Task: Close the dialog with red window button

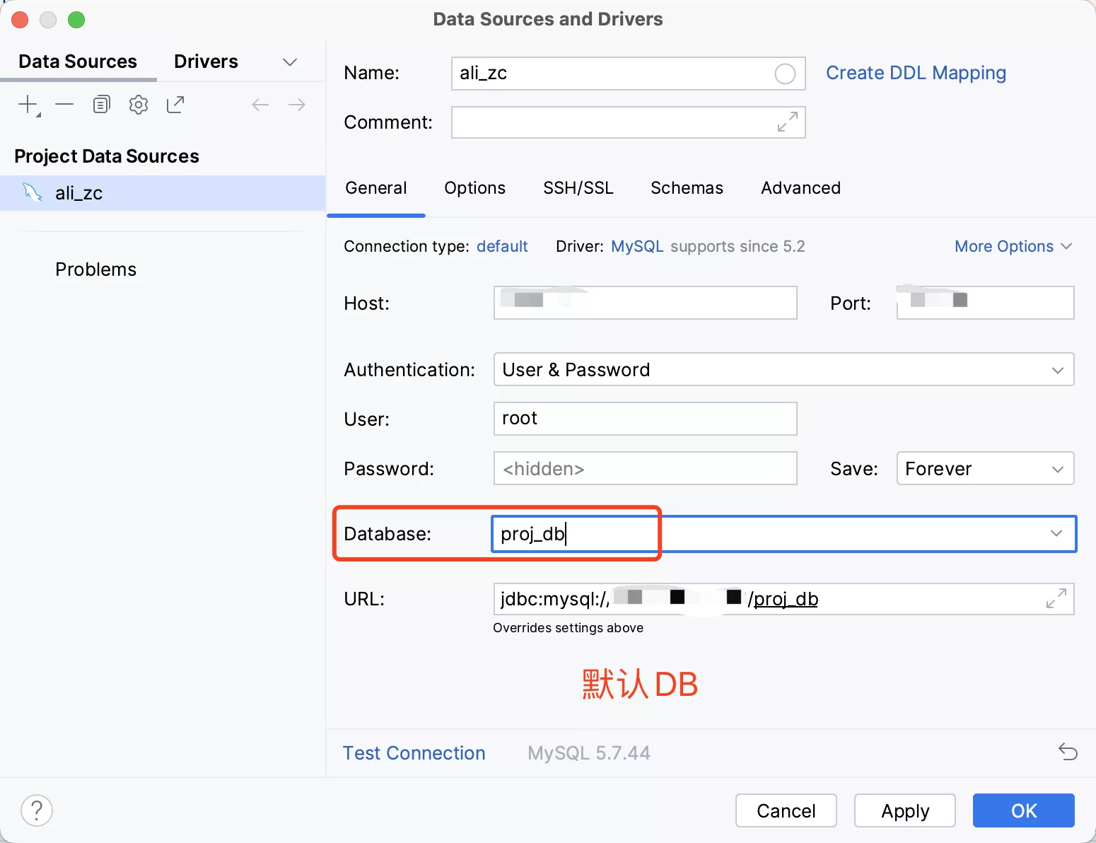Action: pyautogui.click(x=20, y=20)
